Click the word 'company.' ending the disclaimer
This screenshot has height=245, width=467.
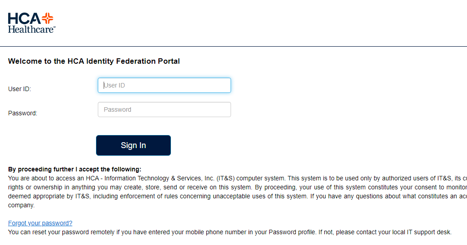tap(22, 206)
